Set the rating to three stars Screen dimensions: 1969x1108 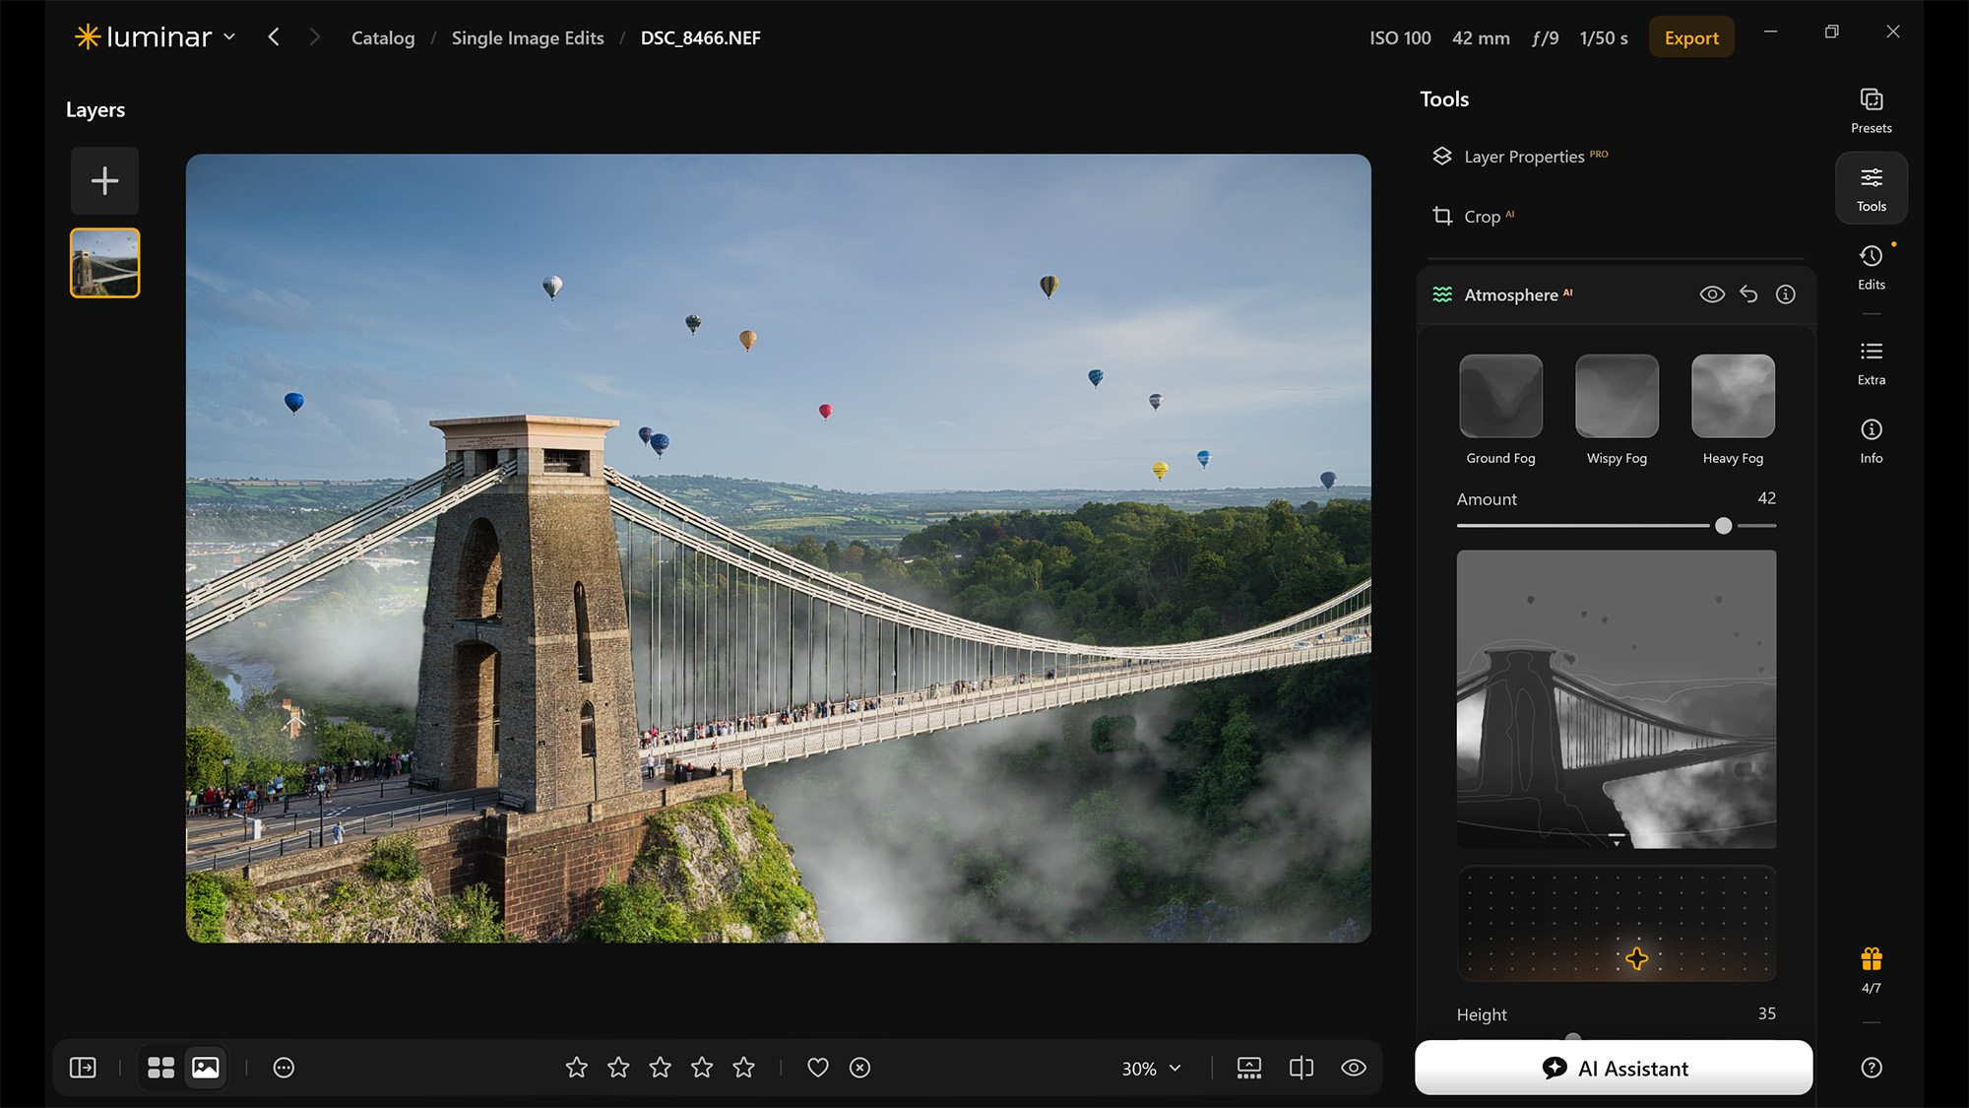(x=661, y=1068)
